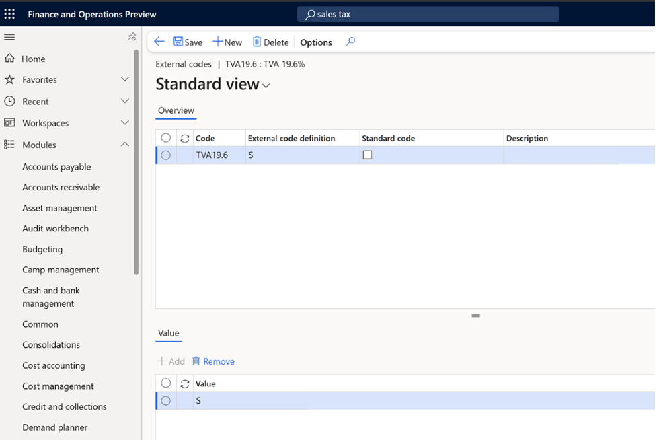Open the Standard view dropdown
Image resolution: width=657 pixels, height=440 pixels.
click(x=266, y=85)
